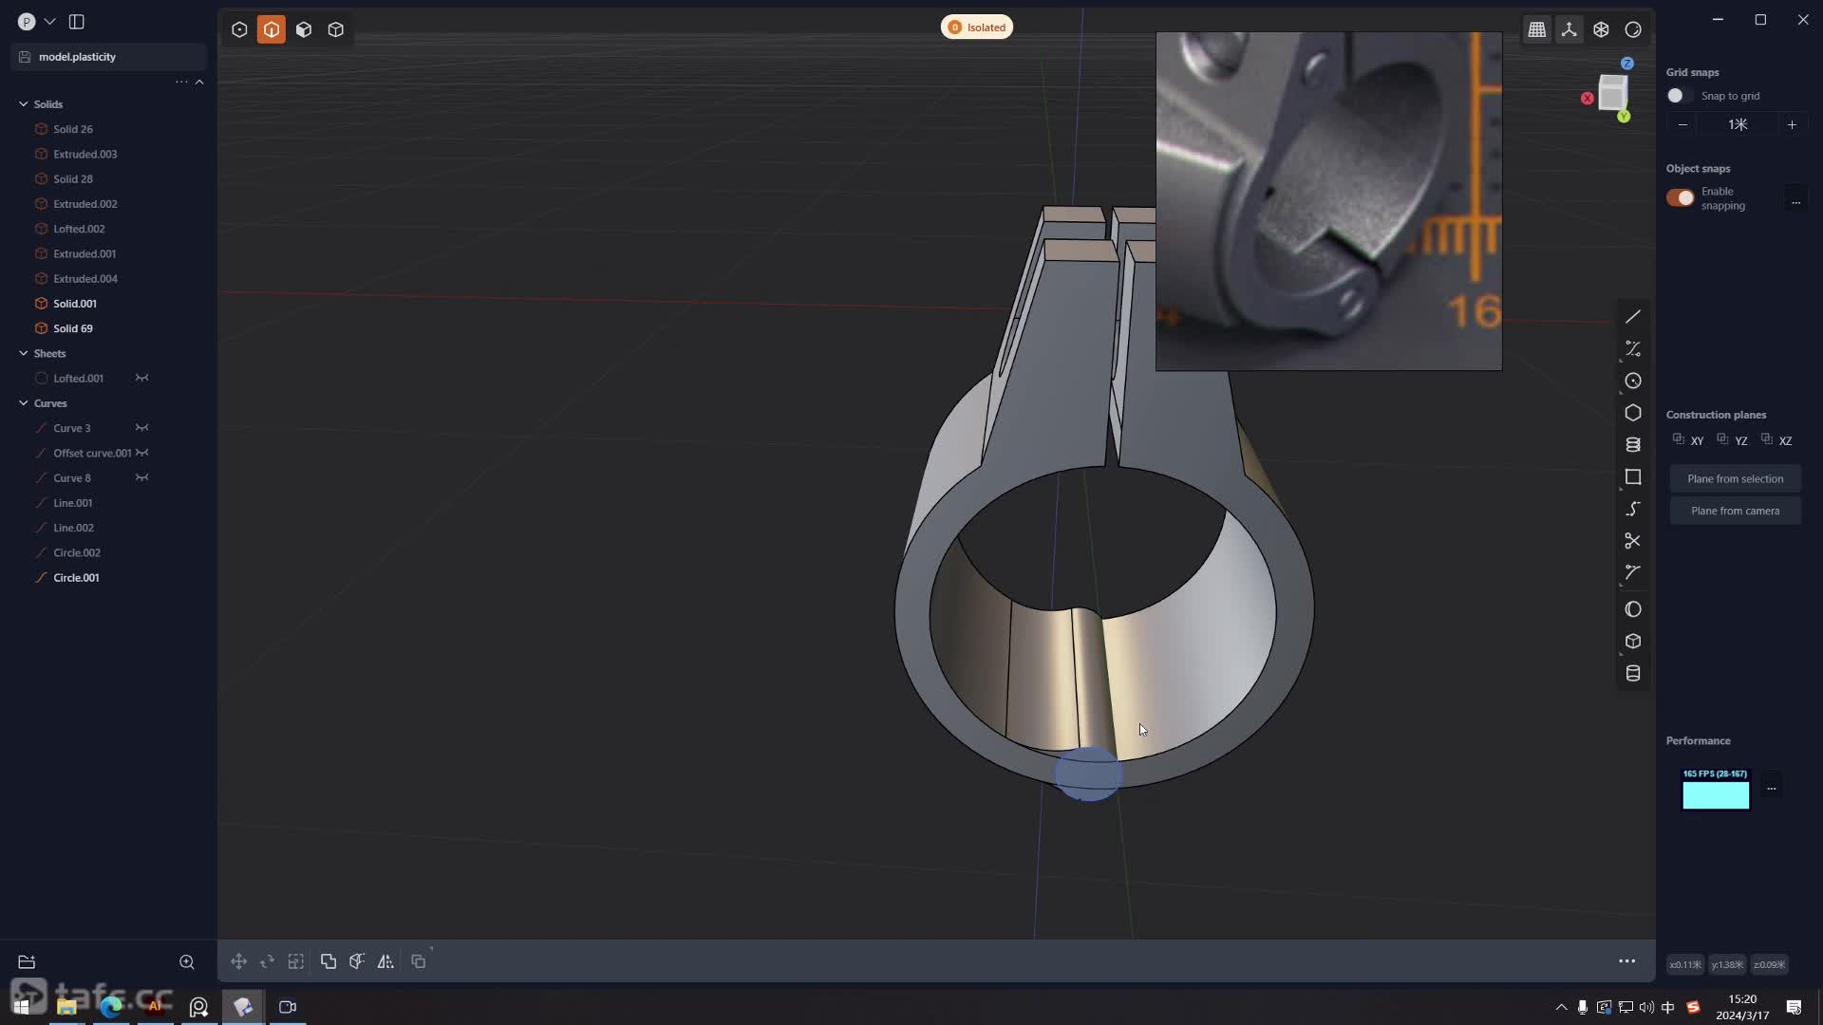1823x1025 pixels.
Task: Click the Boolean command icon
Action: coord(329,961)
